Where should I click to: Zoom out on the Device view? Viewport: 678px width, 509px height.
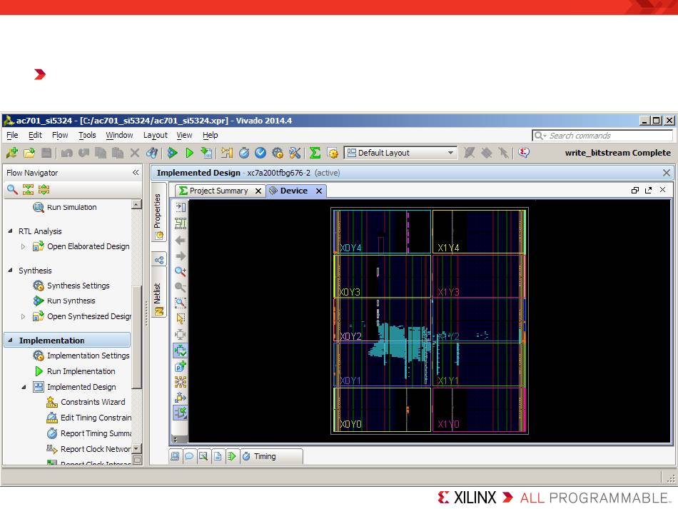pos(181,287)
